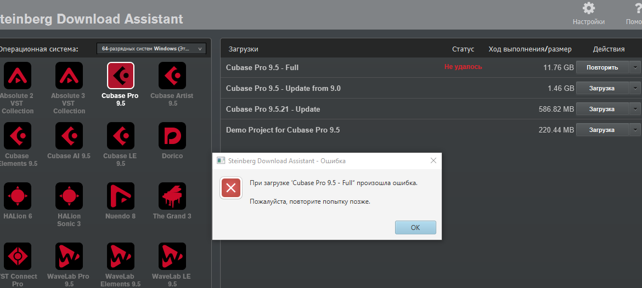The height and width of the screenshot is (288, 642).
Task: Expand options arrow for Demo Project row
Action: [x=635, y=130]
